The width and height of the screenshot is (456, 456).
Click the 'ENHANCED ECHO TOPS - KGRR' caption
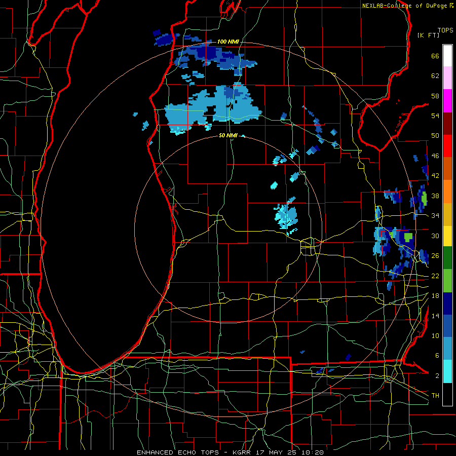(194, 452)
